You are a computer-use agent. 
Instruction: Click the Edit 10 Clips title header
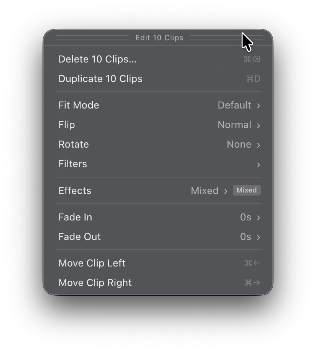(159, 38)
